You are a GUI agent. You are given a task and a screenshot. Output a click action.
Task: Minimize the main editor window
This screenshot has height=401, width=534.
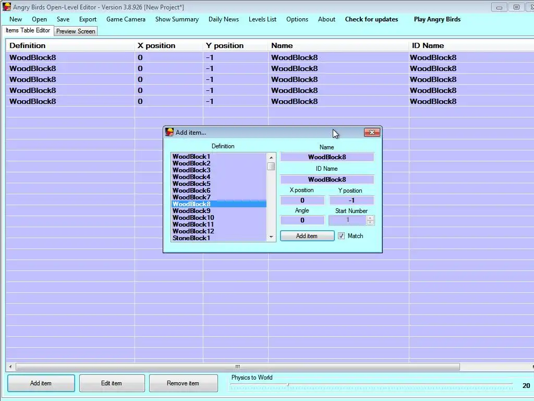pyautogui.click(x=499, y=7)
